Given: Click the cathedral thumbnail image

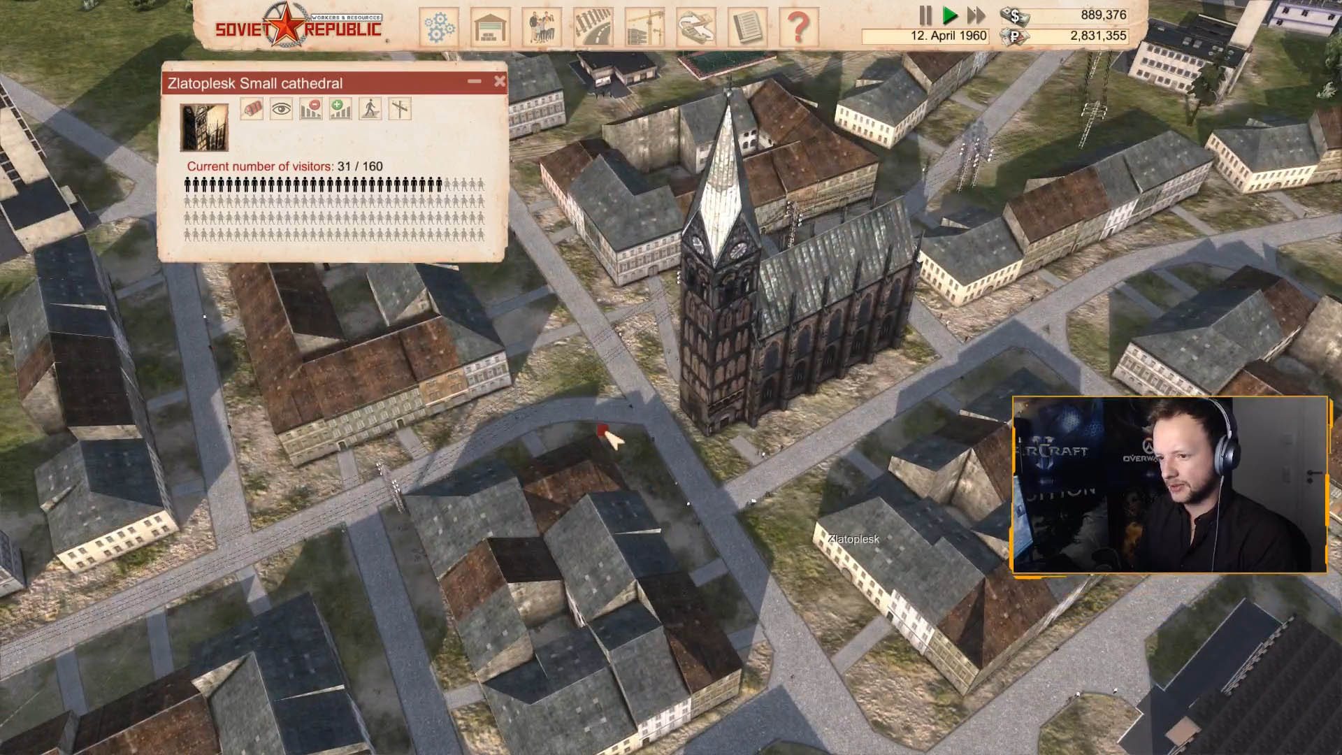Looking at the screenshot, I should (x=204, y=127).
